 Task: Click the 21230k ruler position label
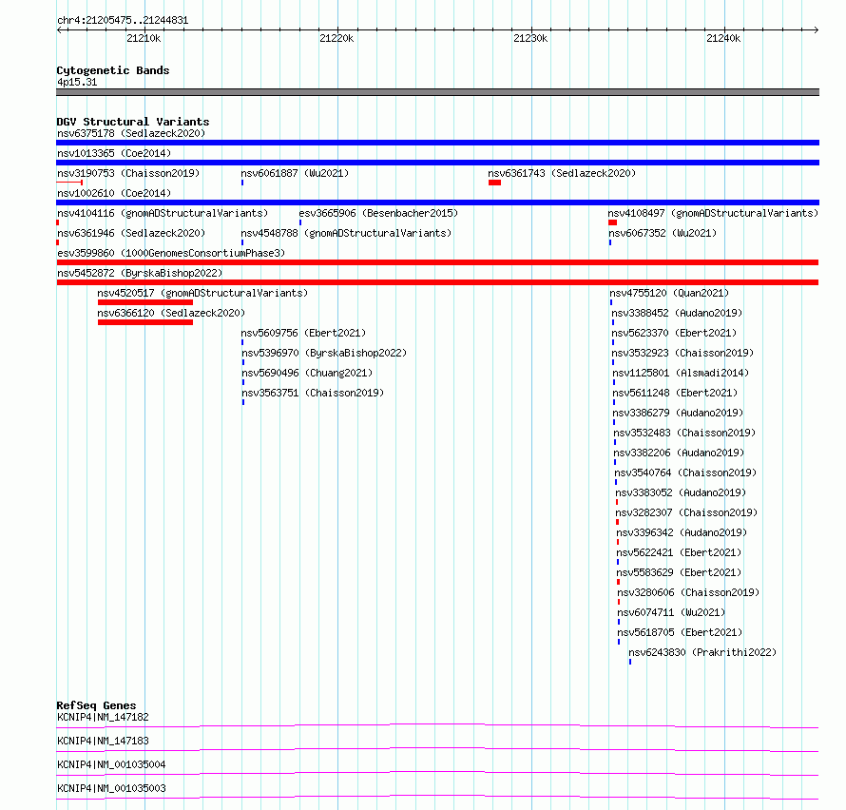pos(530,39)
